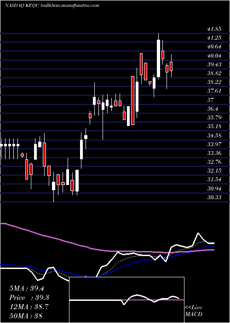Click the 35.18 price axis label
Image resolution: width=230 pixels, height=323 pixels.
coord(214,126)
